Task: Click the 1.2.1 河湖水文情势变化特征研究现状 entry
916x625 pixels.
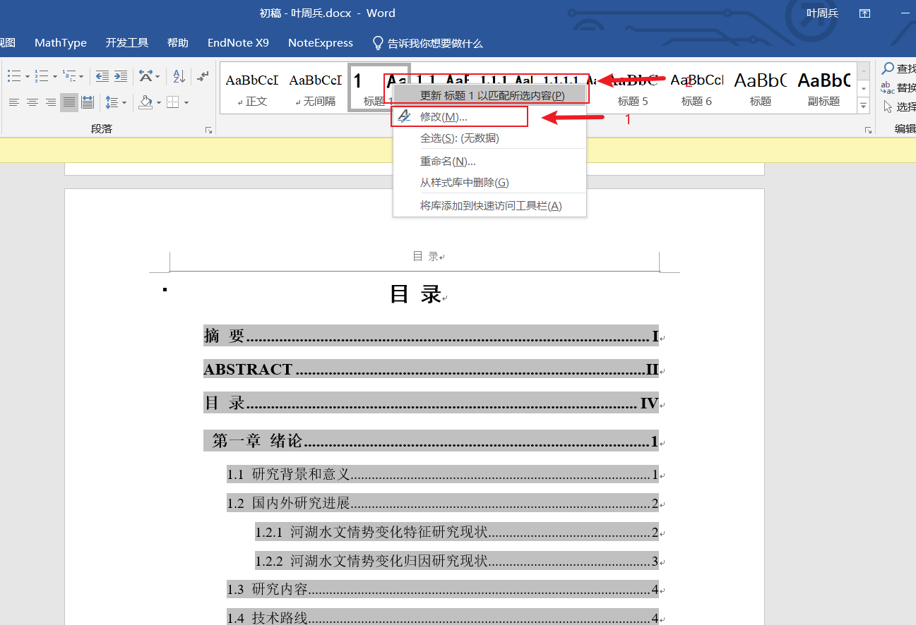Action: coord(457,532)
